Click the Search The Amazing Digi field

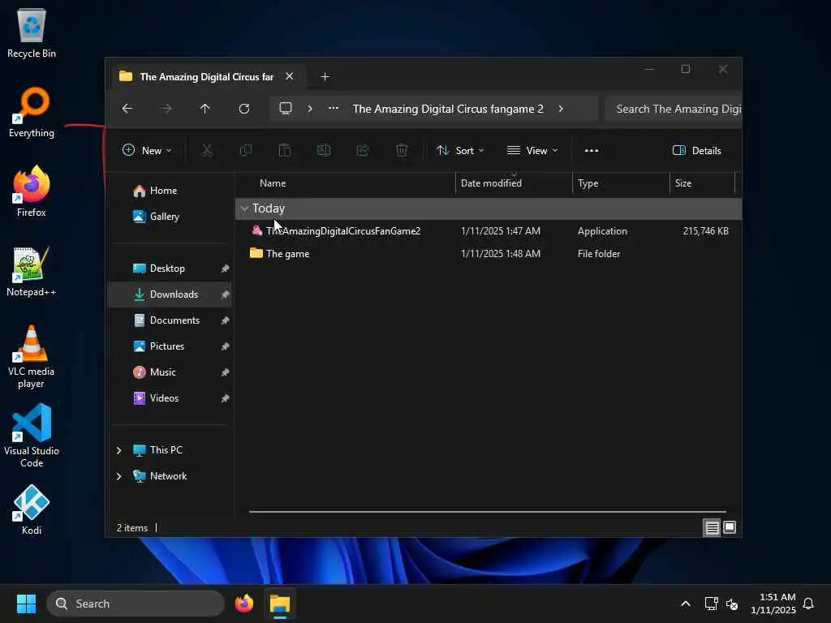point(673,109)
